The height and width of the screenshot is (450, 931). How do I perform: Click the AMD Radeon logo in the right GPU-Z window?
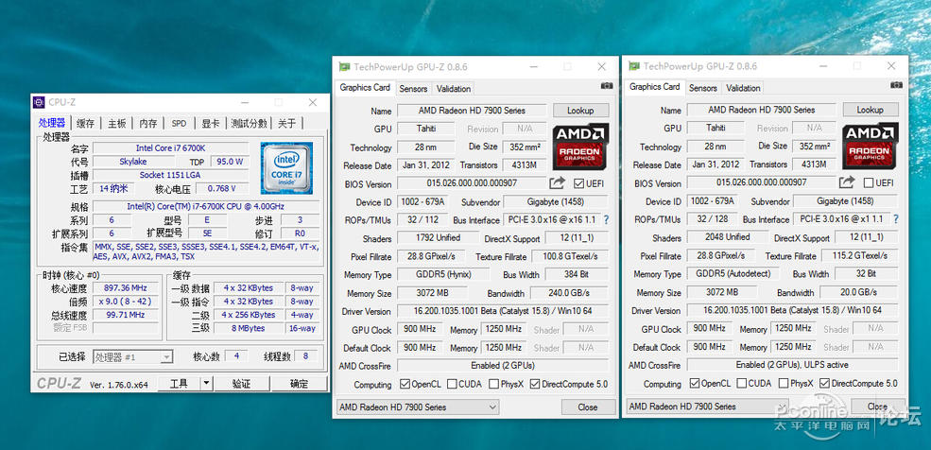click(871, 146)
